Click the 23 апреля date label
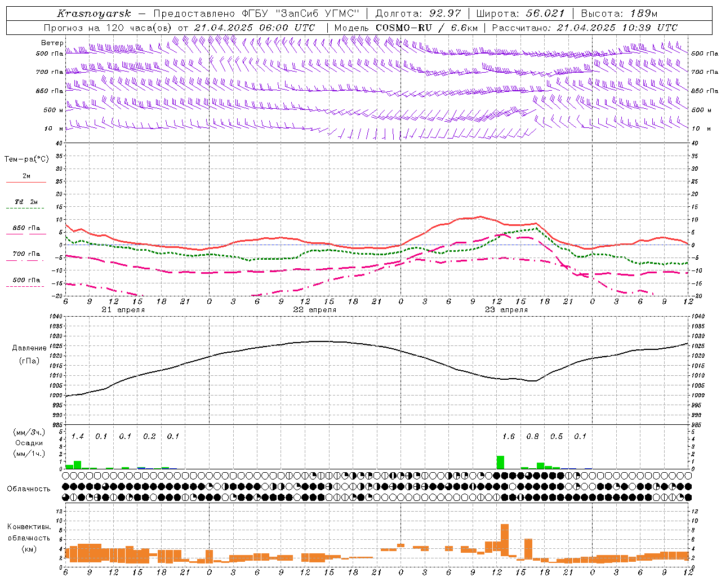 click(506, 310)
